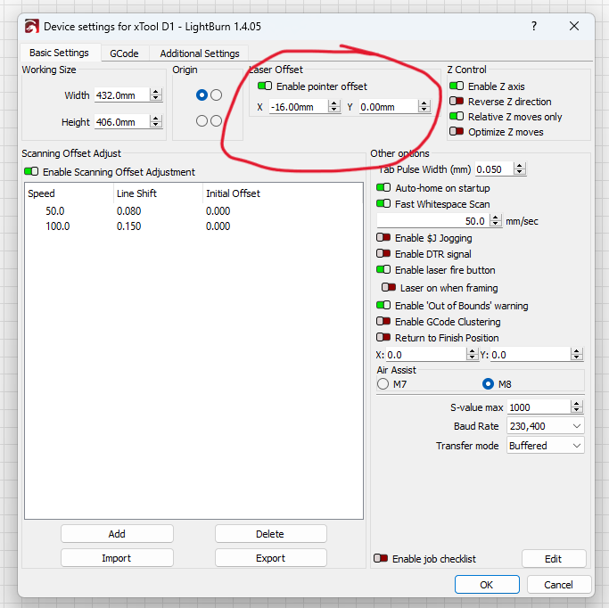Toggle Enable pointer offset switch

click(265, 86)
